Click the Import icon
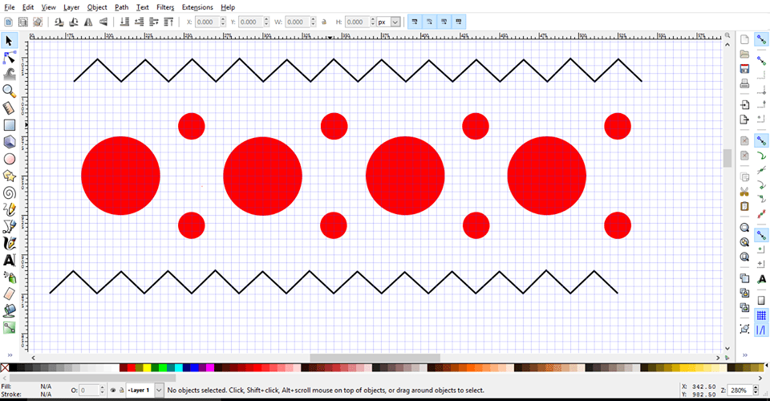This screenshot has height=401, width=770. (744, 104)
